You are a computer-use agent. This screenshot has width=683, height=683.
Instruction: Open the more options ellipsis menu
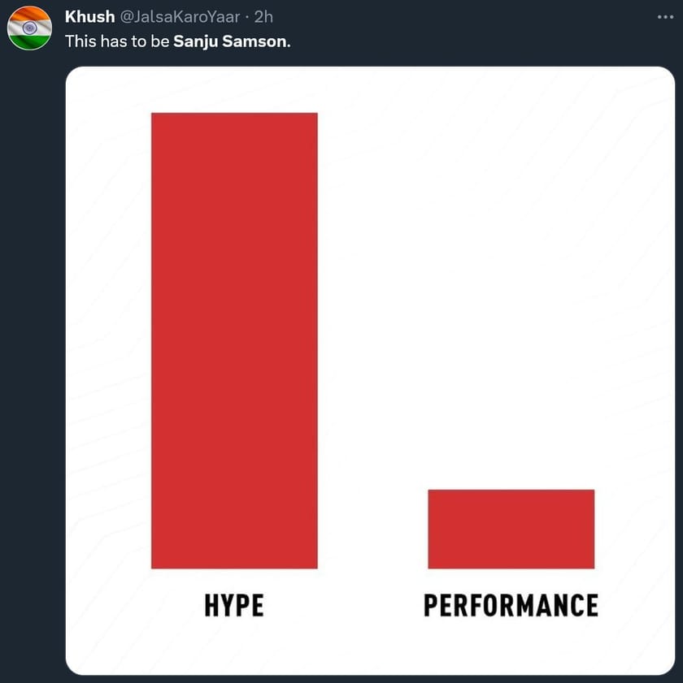[668, 15]
